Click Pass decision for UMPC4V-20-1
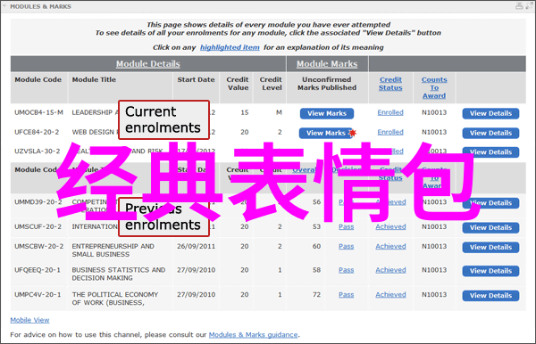The width and height of the screenshot is (536, 344). click(347, 295)
